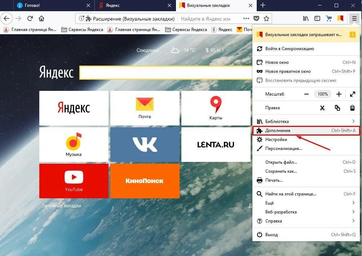The width and height of the screenshot is (362, 256).
Task: Click Восстановить предыдущую сессию
Action: tap(306, 80)
